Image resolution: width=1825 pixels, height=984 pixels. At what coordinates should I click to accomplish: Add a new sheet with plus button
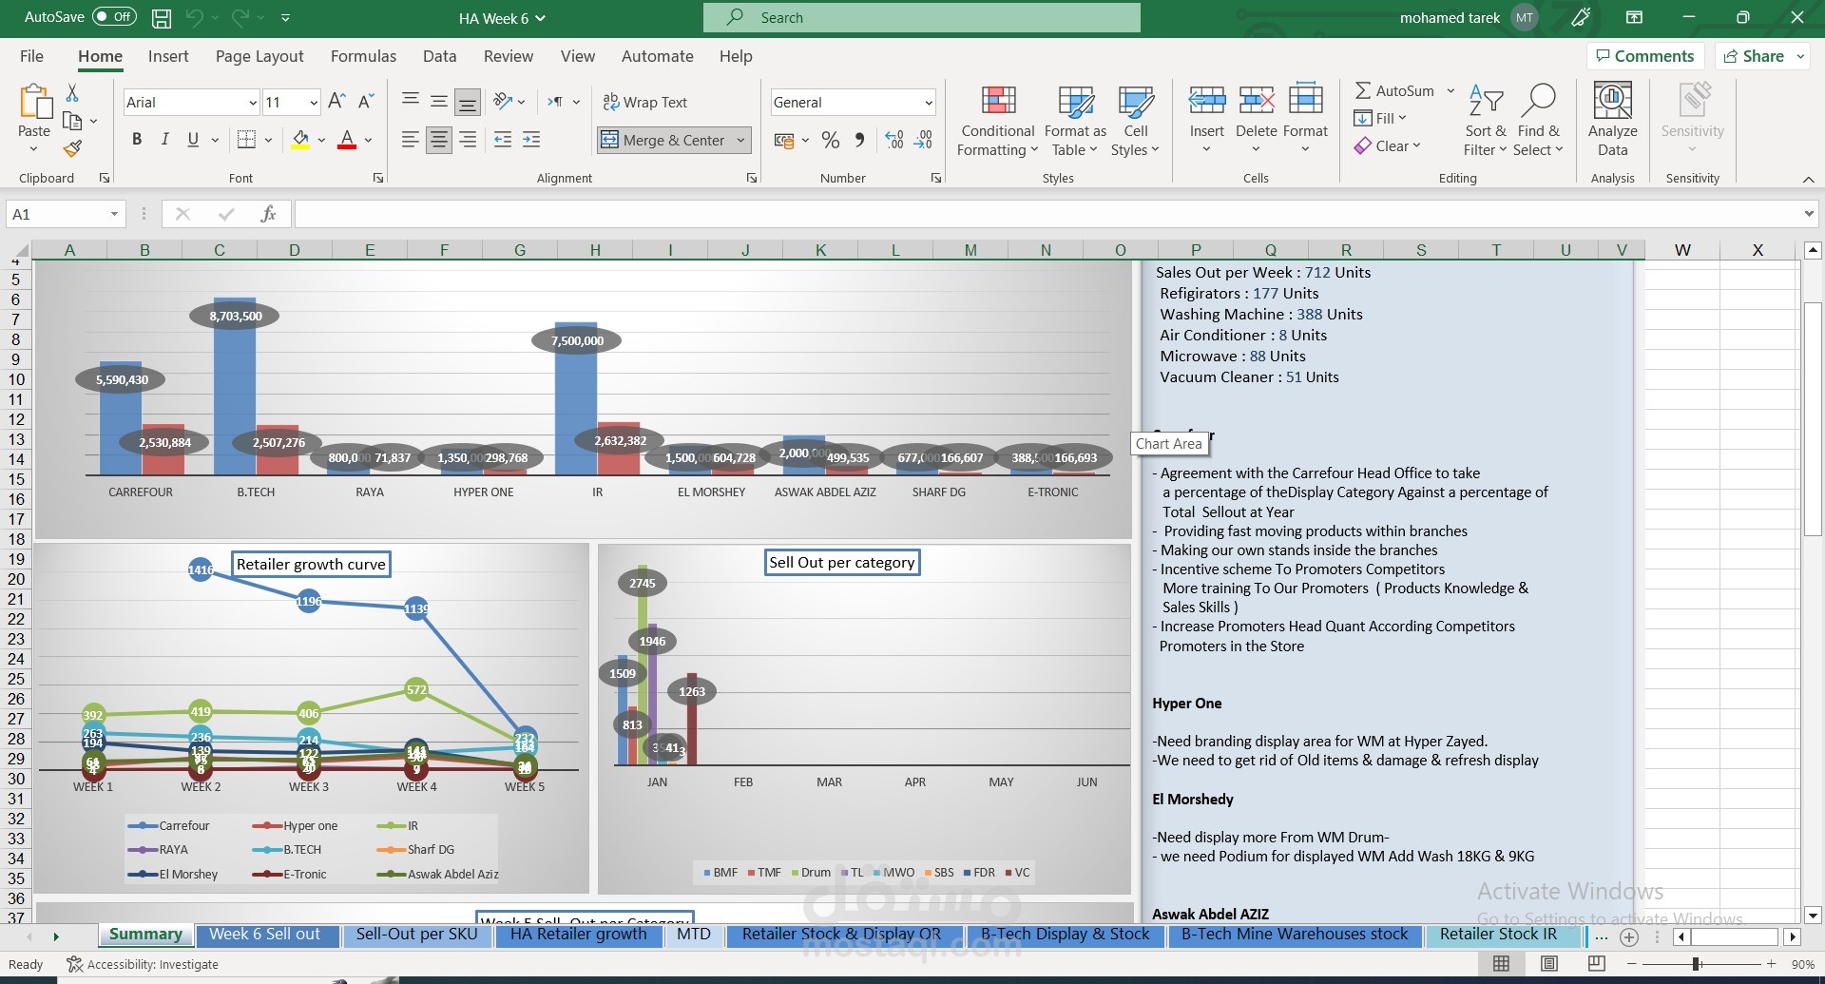tap(1629, 936)
